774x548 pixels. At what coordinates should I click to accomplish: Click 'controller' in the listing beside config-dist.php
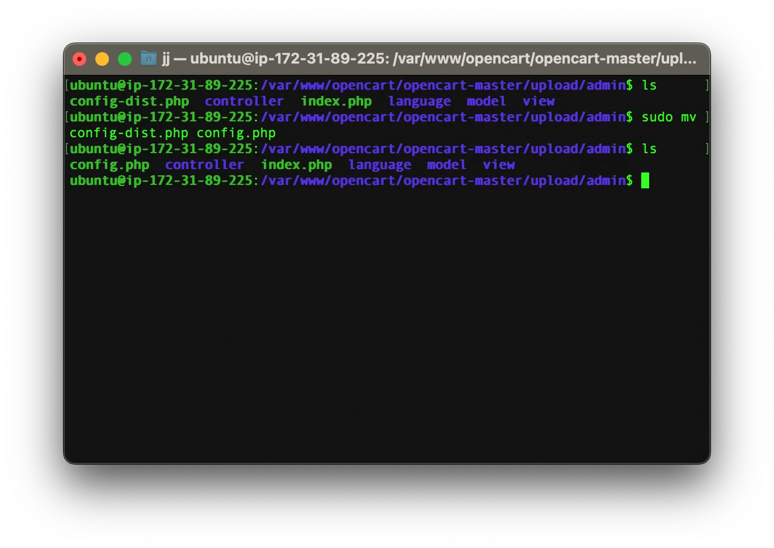pyautogui.click(x=245, y=101)
